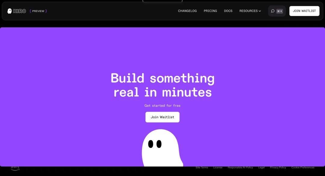Open the Docs nav link
This screenshot has height=176, width=325.
228,11
